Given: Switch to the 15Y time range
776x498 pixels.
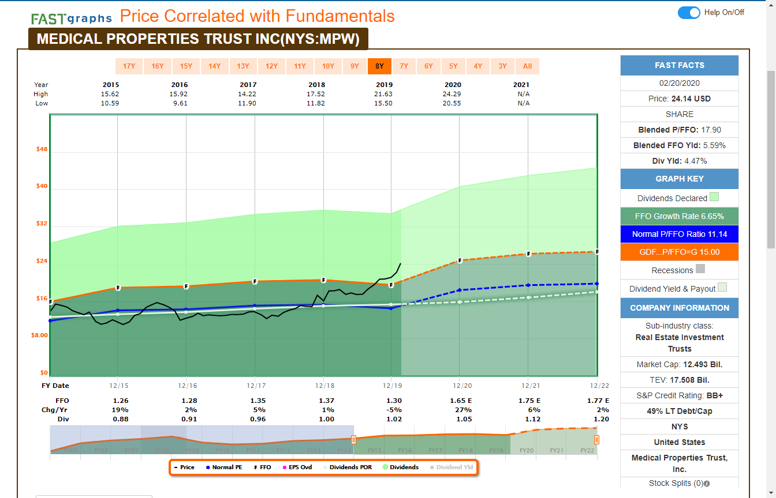Looking at the screenshot, I should coord(186,66).
